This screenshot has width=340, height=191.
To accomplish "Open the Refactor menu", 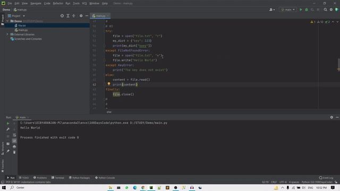I will tap(58, 4).
